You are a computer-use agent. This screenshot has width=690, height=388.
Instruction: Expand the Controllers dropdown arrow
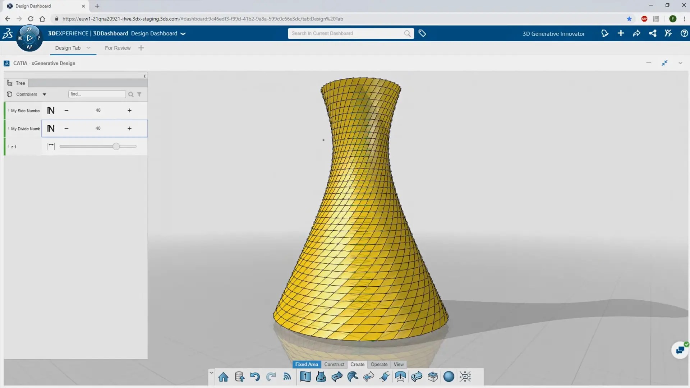45,94
